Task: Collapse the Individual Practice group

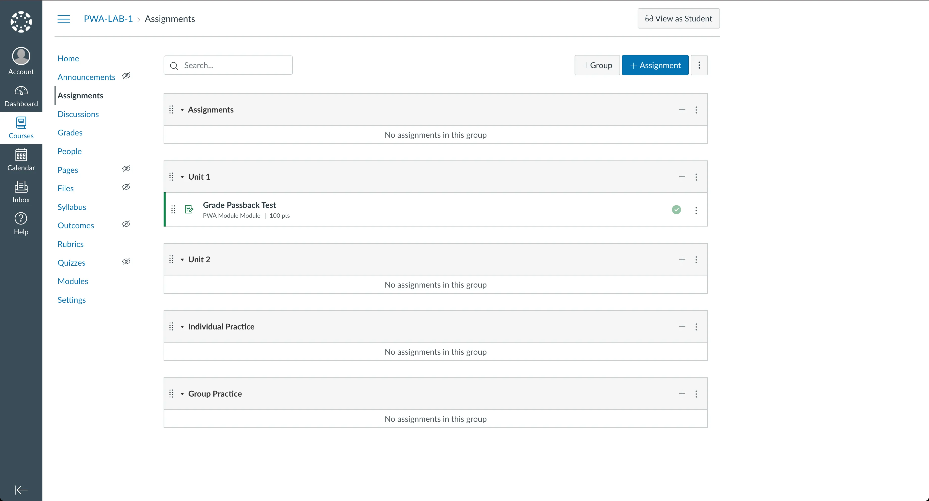Action: pyautogui.click(x=182, y=327)
